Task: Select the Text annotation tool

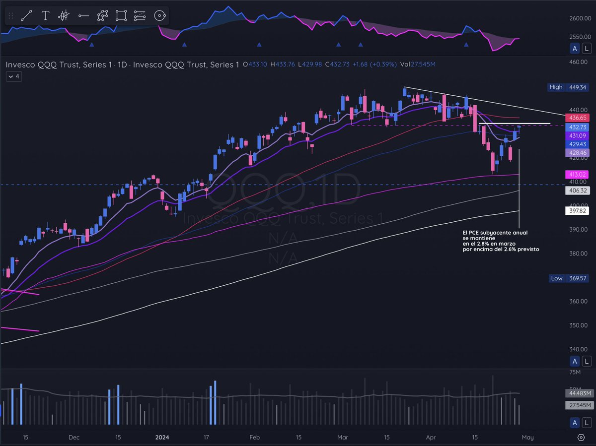Action: [x=45, y=16]
